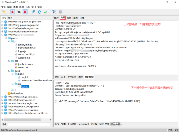Select the 内容 tab
The image size is (179, 132).
point(63,18)
